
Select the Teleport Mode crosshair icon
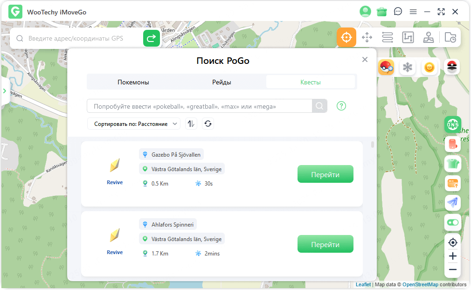point(346,37)
